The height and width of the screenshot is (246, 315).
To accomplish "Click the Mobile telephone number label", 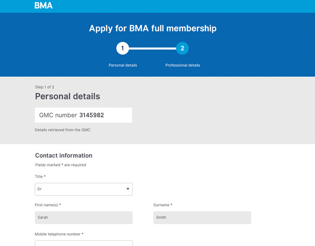I will pyautogui.click(x=59, y=234).
